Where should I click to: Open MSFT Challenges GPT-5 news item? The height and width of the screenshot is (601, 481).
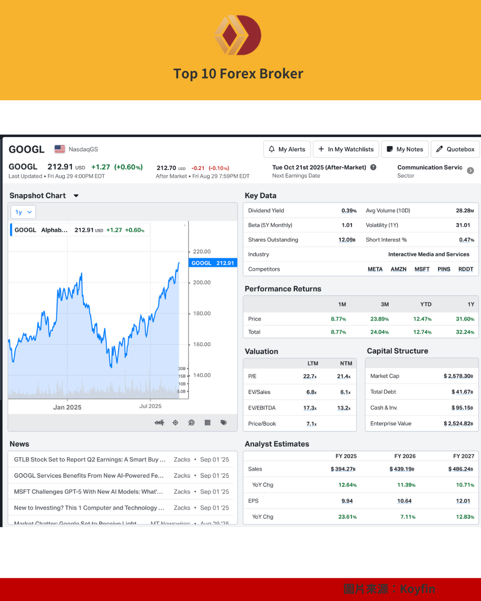122,491
